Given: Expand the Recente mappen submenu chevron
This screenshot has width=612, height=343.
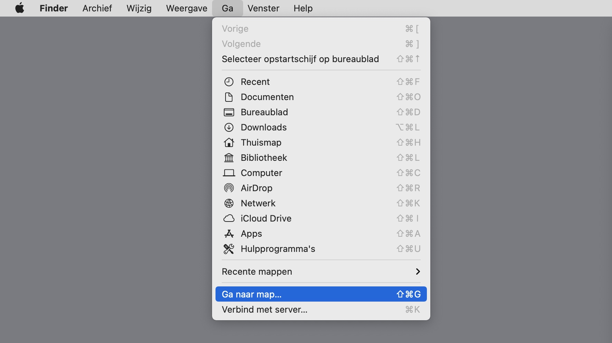Looking at the screenshot, I should (x=418, y=272).
